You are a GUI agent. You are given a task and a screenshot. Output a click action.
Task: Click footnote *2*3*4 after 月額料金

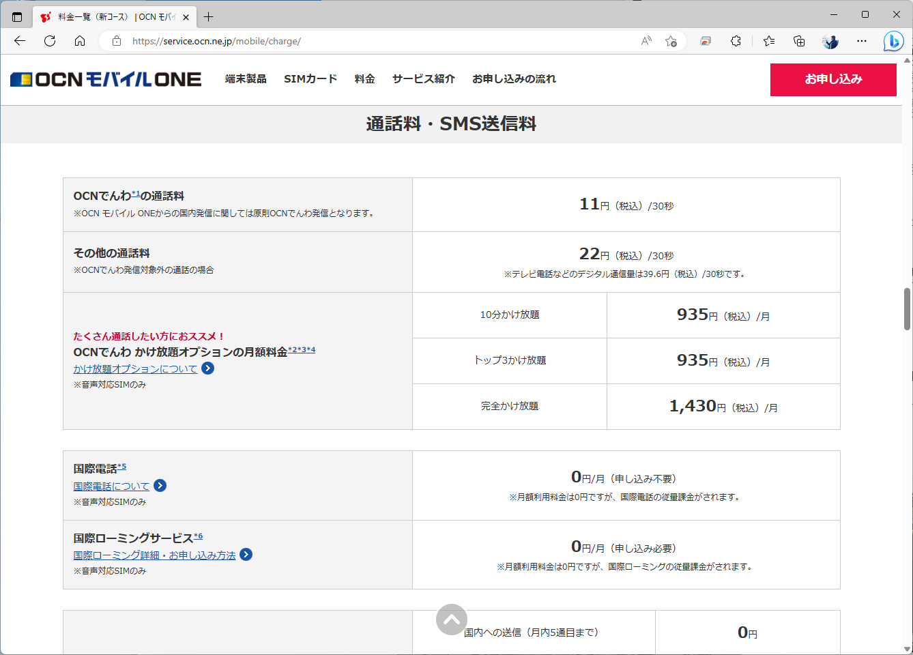tap(302, 350)
